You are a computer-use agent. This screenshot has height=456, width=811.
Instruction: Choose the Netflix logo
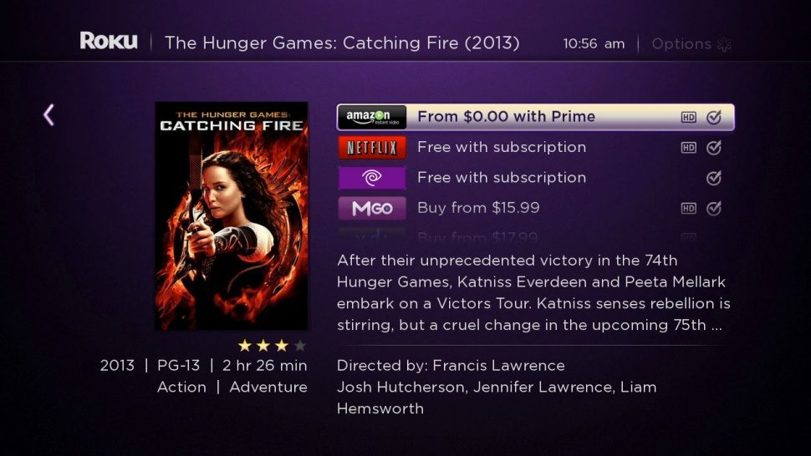[x=372, y=148]
